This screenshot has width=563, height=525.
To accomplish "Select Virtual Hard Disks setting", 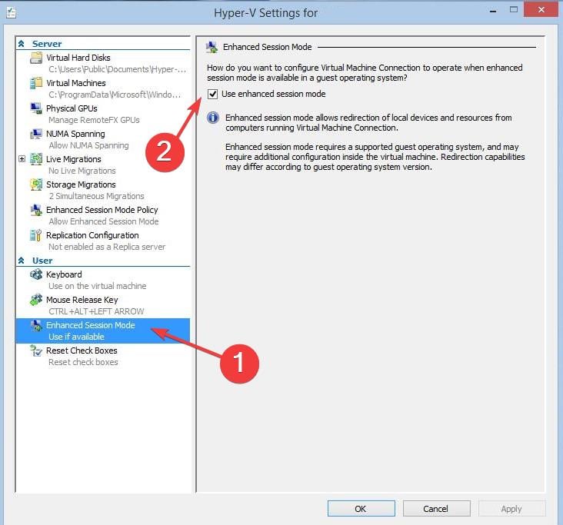I will (x=78, y=58).
